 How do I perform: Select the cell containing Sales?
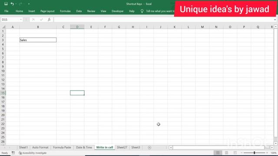pyautogui.click(x=38, y=40)
